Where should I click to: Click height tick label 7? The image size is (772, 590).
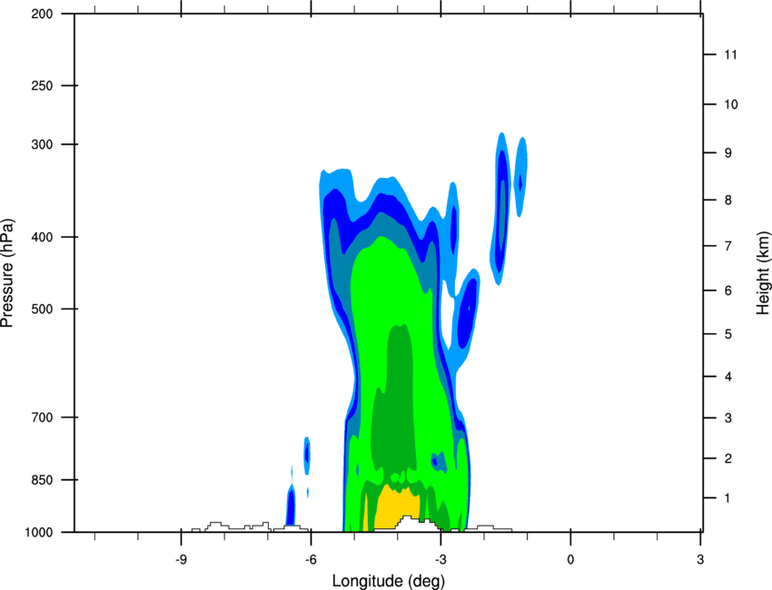[x=727, y=246]
